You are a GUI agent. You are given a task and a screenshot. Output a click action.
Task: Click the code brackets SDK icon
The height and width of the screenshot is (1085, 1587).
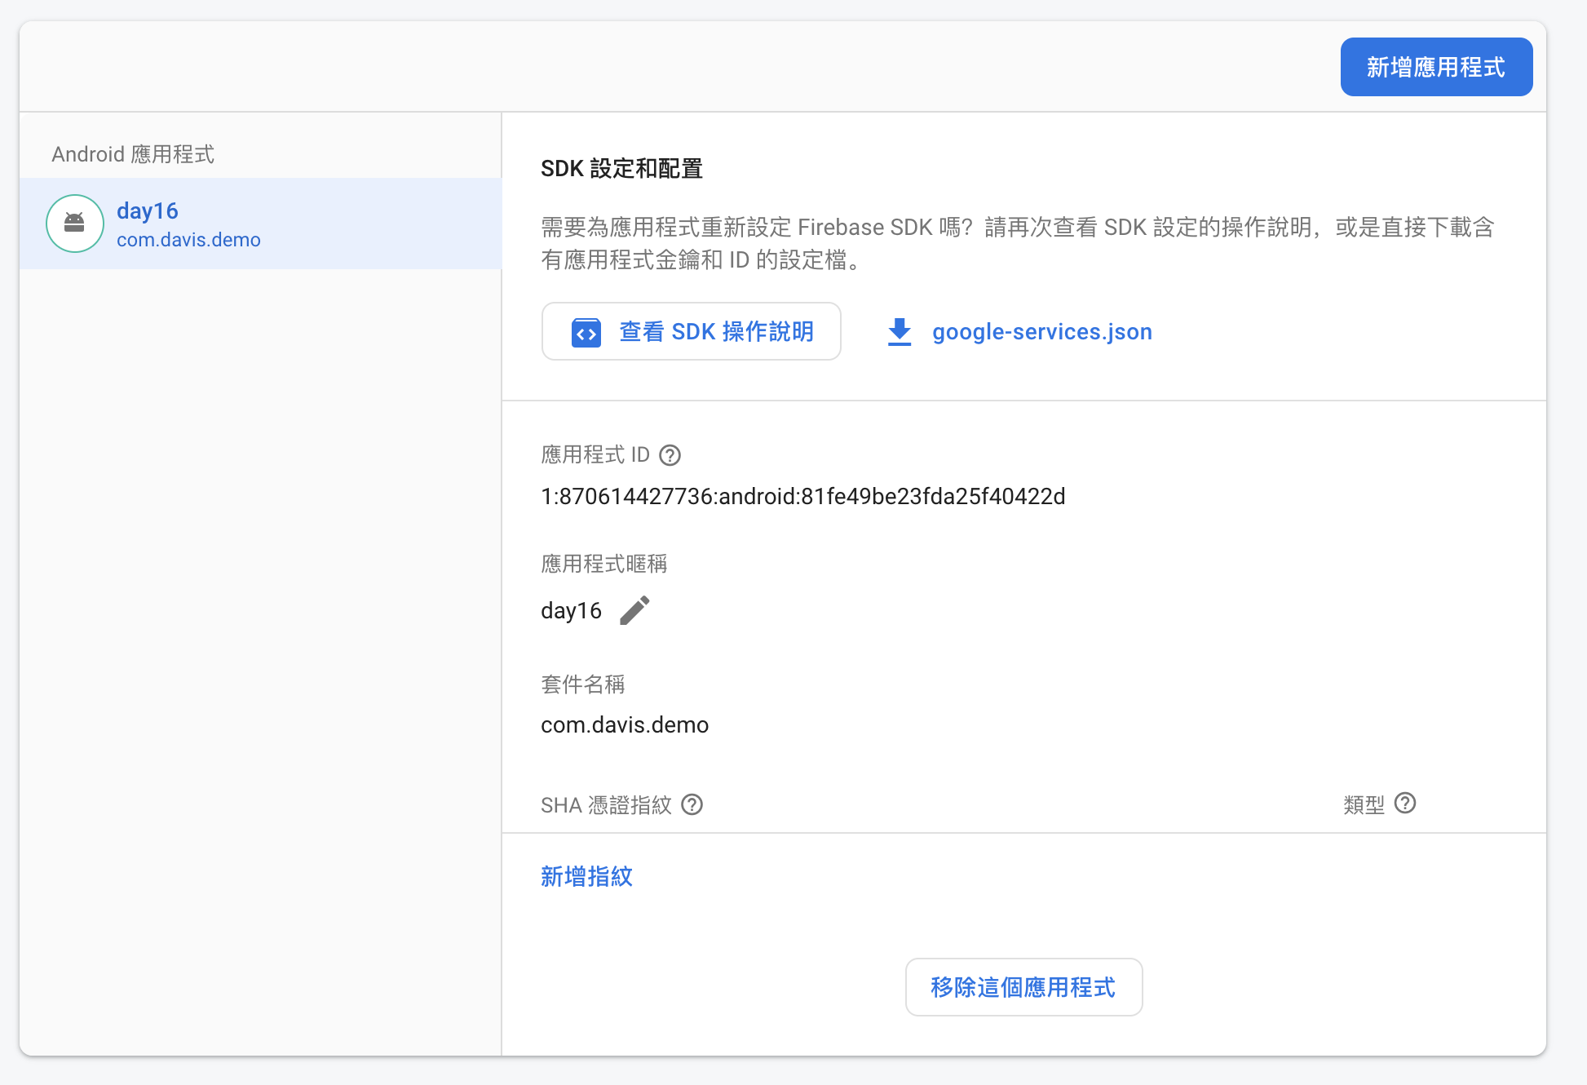click(x=586, y=332)
